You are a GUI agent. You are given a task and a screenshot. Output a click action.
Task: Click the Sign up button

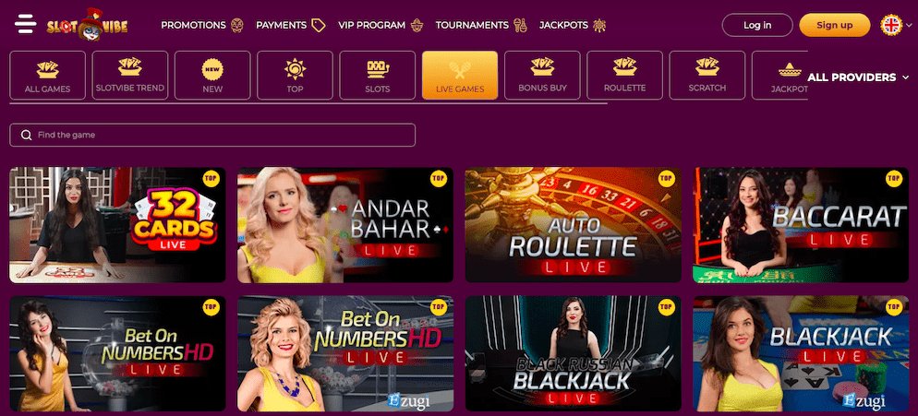(x=835, y=25)
